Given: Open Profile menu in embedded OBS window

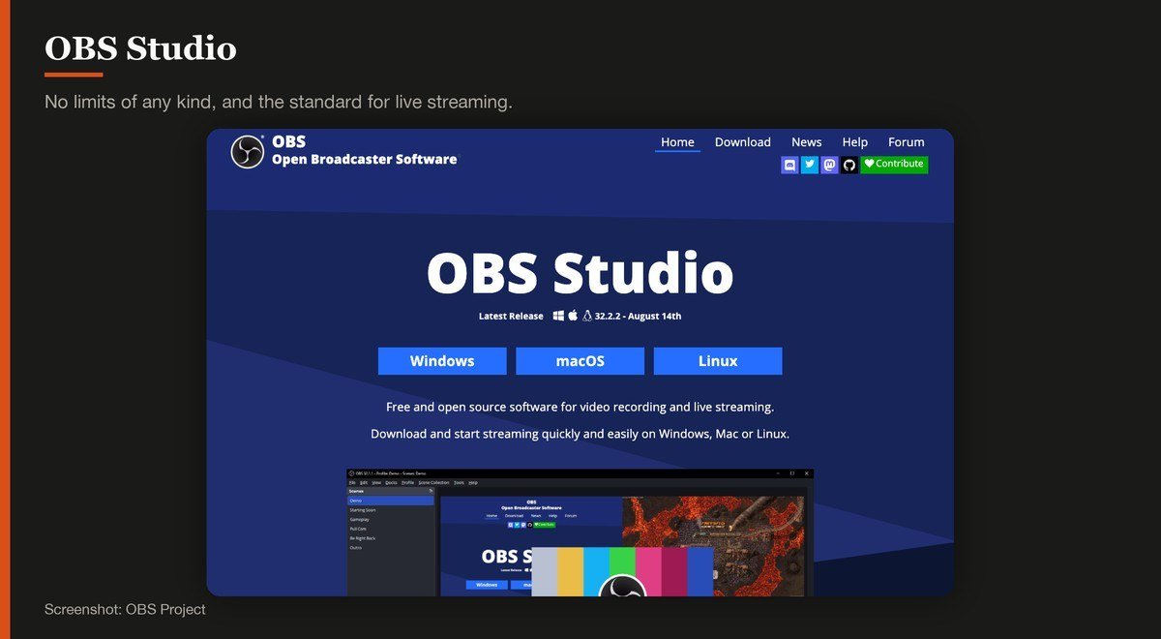Looking at the screenshot, I should (x=407, y=482).
